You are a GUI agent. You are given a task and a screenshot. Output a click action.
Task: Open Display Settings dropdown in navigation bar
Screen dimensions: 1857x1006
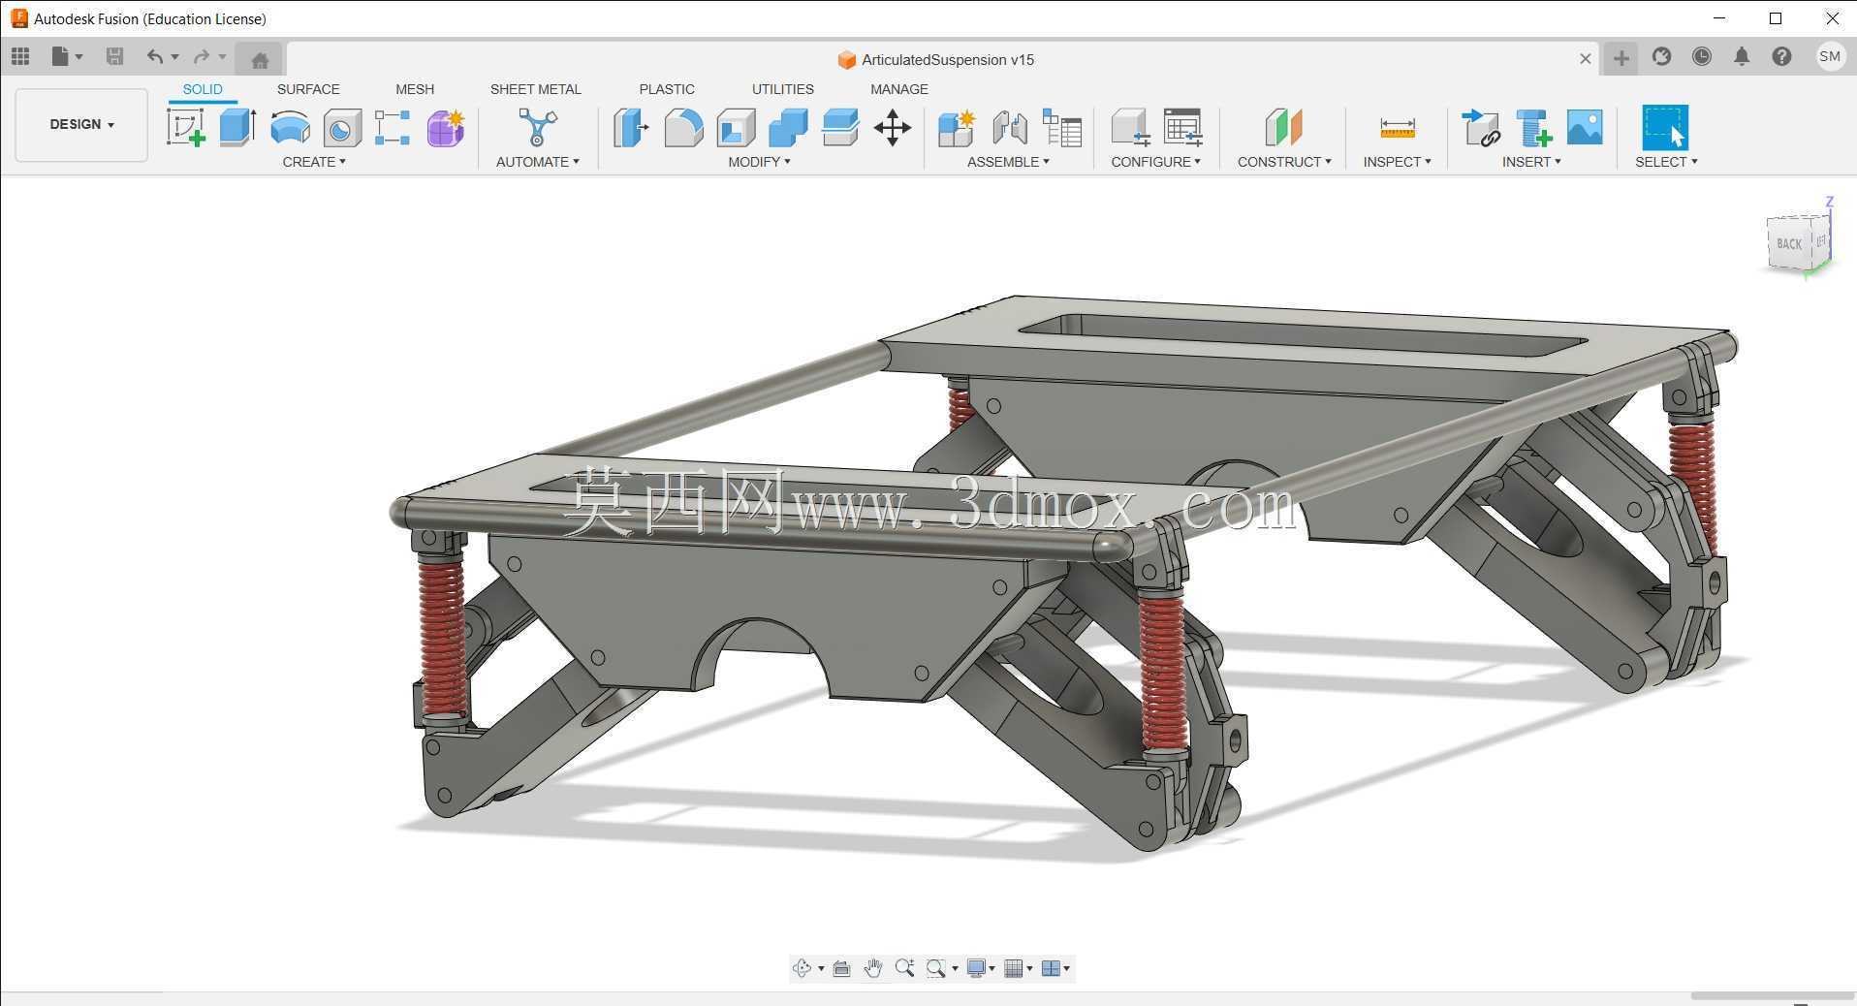pos(981,968)
